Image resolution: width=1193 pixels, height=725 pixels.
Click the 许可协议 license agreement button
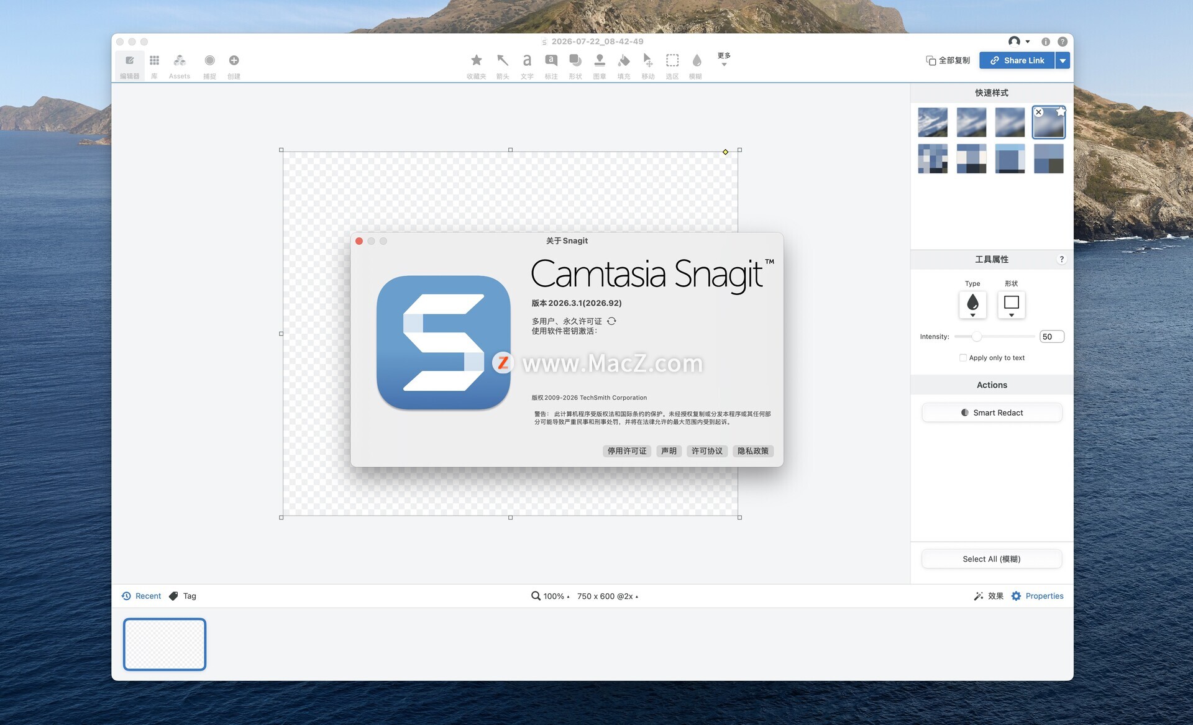(x=707, y=451)
